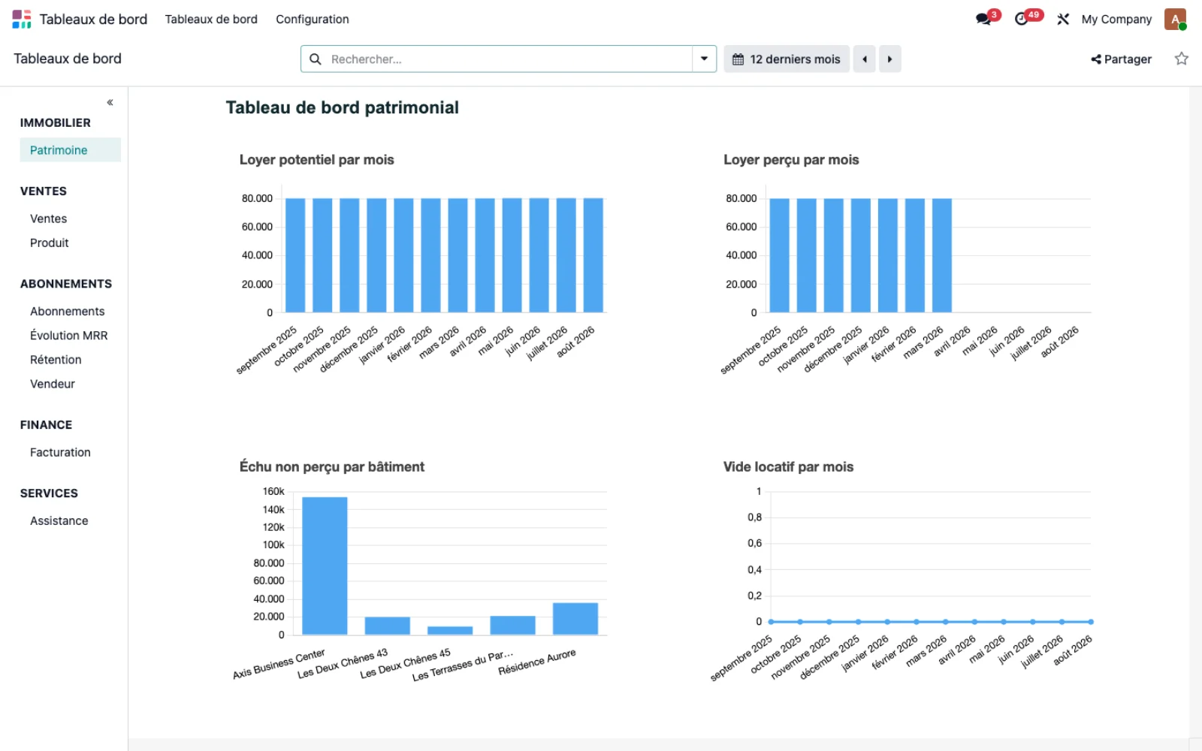1202x751 pixels.
Task: Go to previous period arrow
Action: pyautogui.click(x=865, y=59)
